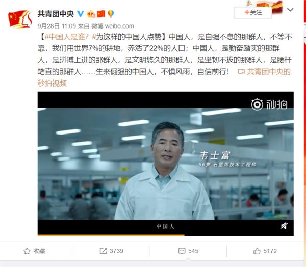Click the 共青团中央 profile avatar
The width and height of the screenshot is (306, 267).
pos(20,19)
